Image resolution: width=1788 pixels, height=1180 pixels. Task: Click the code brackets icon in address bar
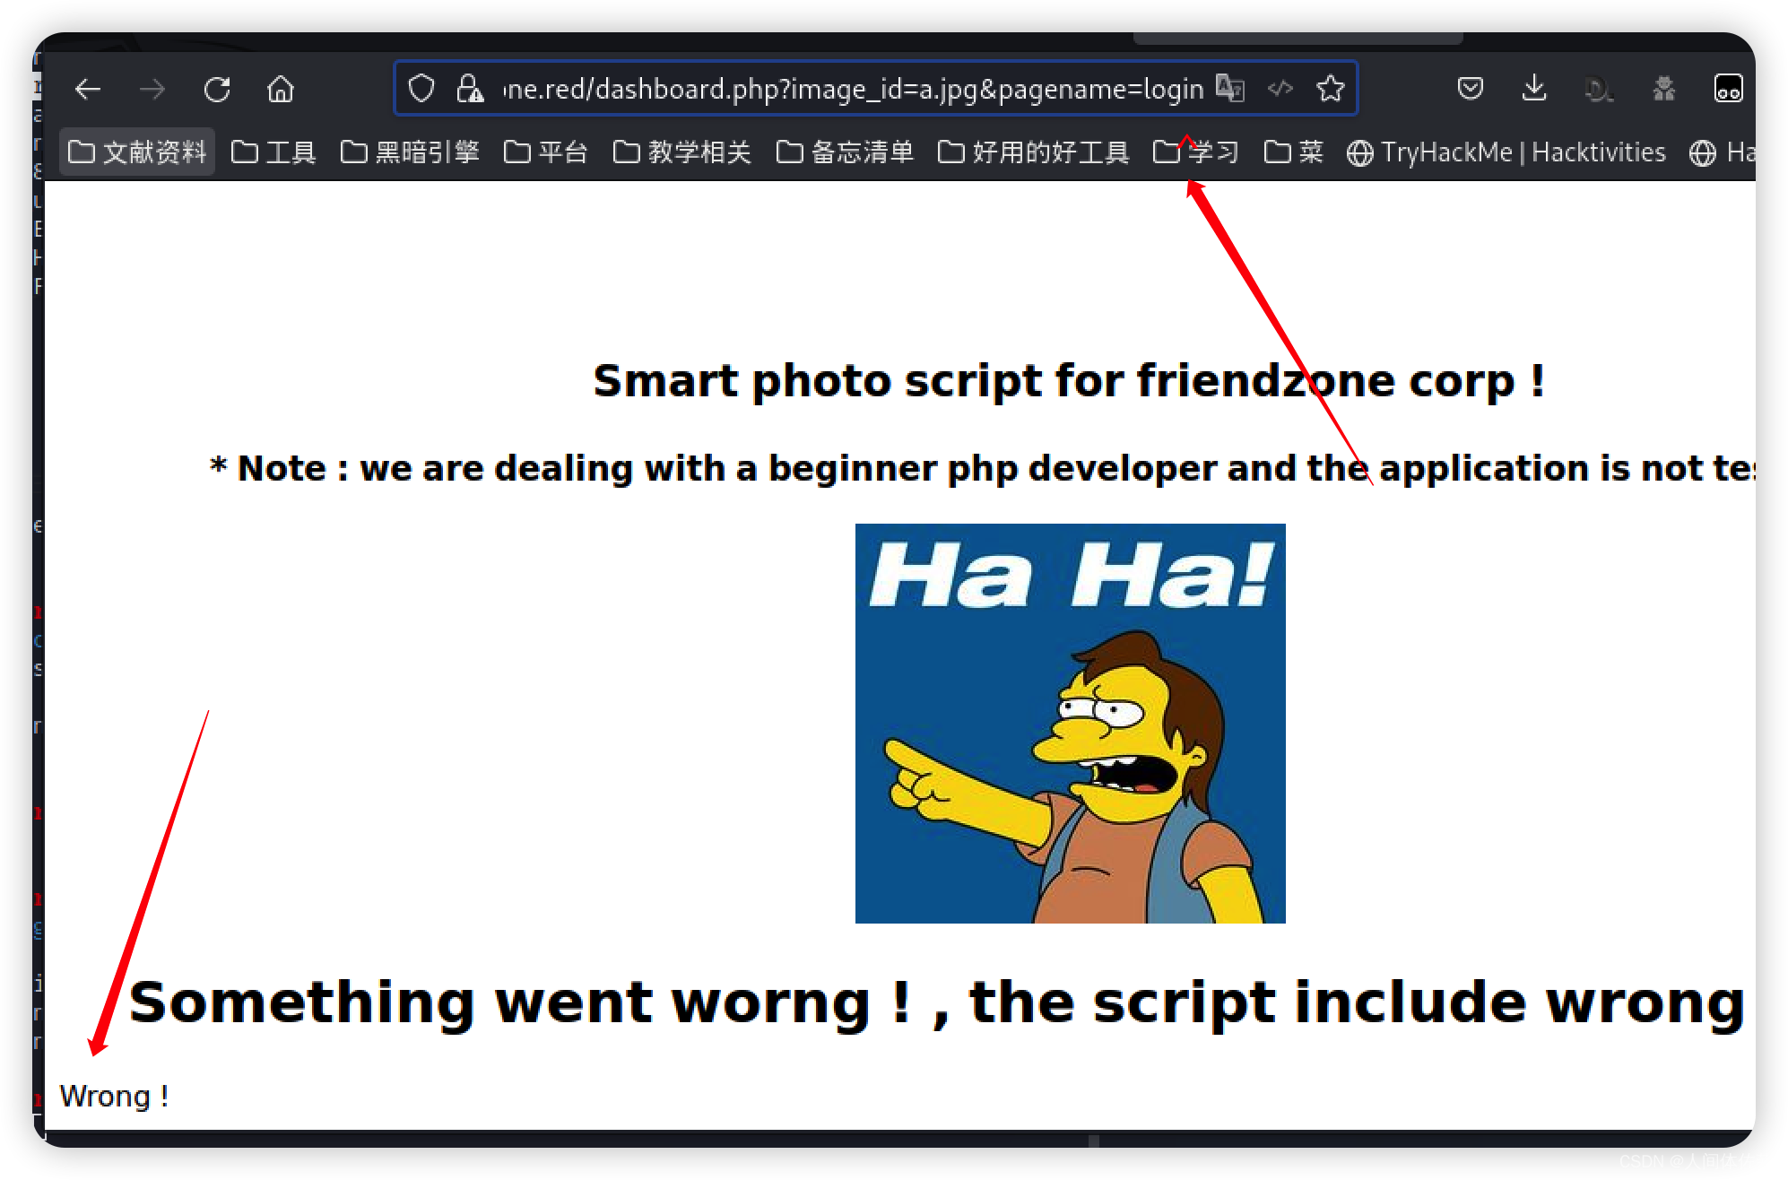pyautogui.click(x=1280, y=89)
